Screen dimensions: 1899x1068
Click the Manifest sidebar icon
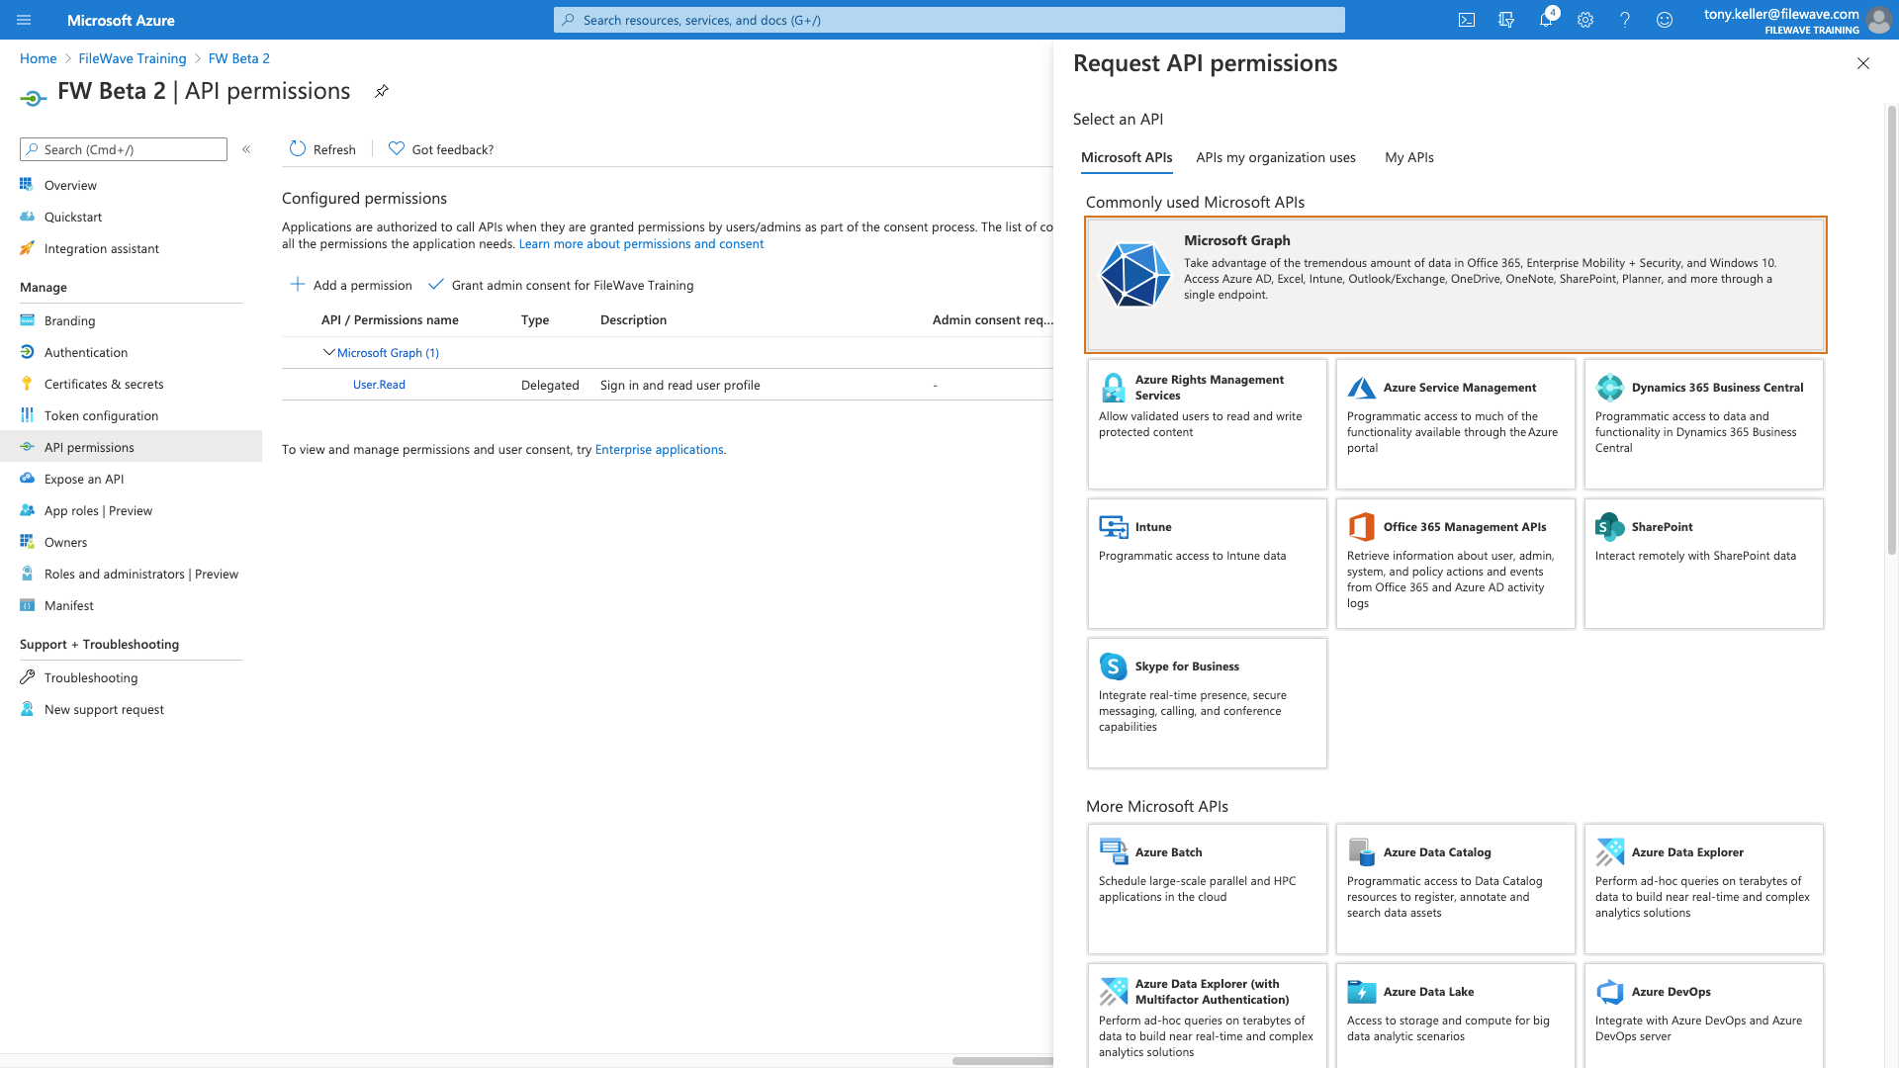pyautogui.click(x=27, y=605)
